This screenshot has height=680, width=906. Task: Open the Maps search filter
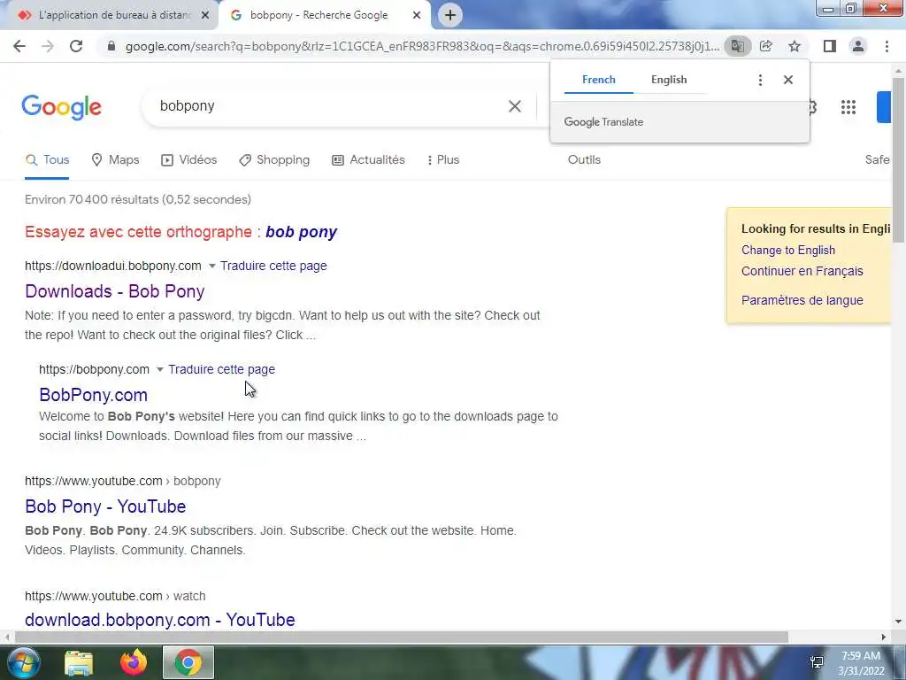click(x=116, y=160)
